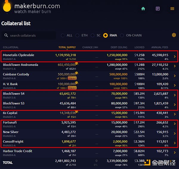Viewport: 179px width, 169px height.
Task: Open Coinbase Custody collateral name
Action: (16, 74)
